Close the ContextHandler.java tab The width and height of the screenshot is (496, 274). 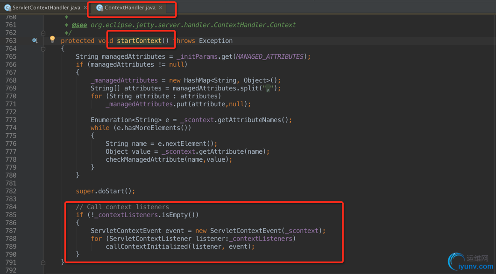161,7
